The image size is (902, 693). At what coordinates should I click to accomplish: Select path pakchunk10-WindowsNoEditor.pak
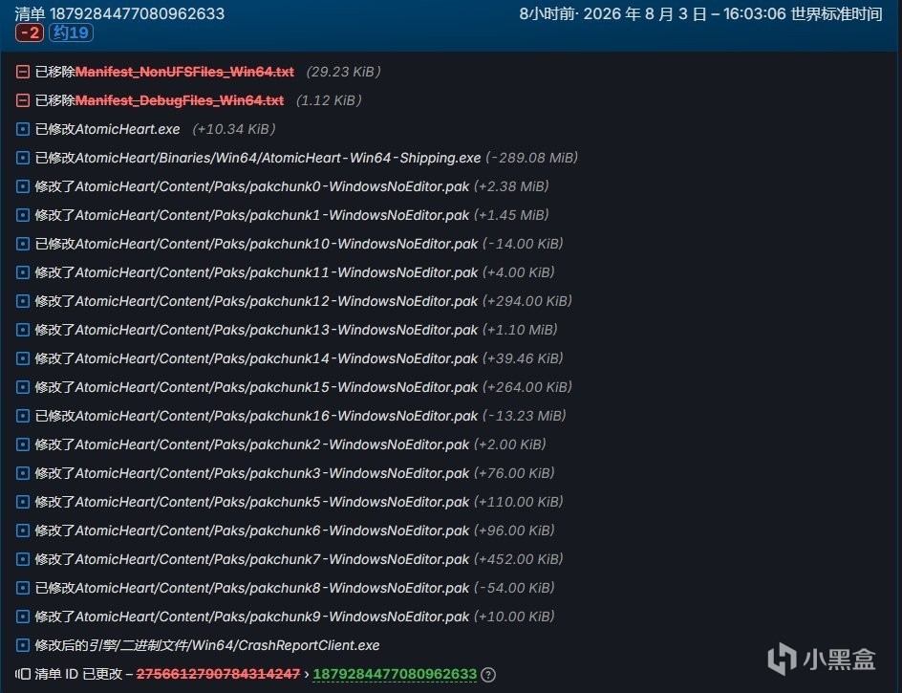pyautogui.click(x=277, y=244)
